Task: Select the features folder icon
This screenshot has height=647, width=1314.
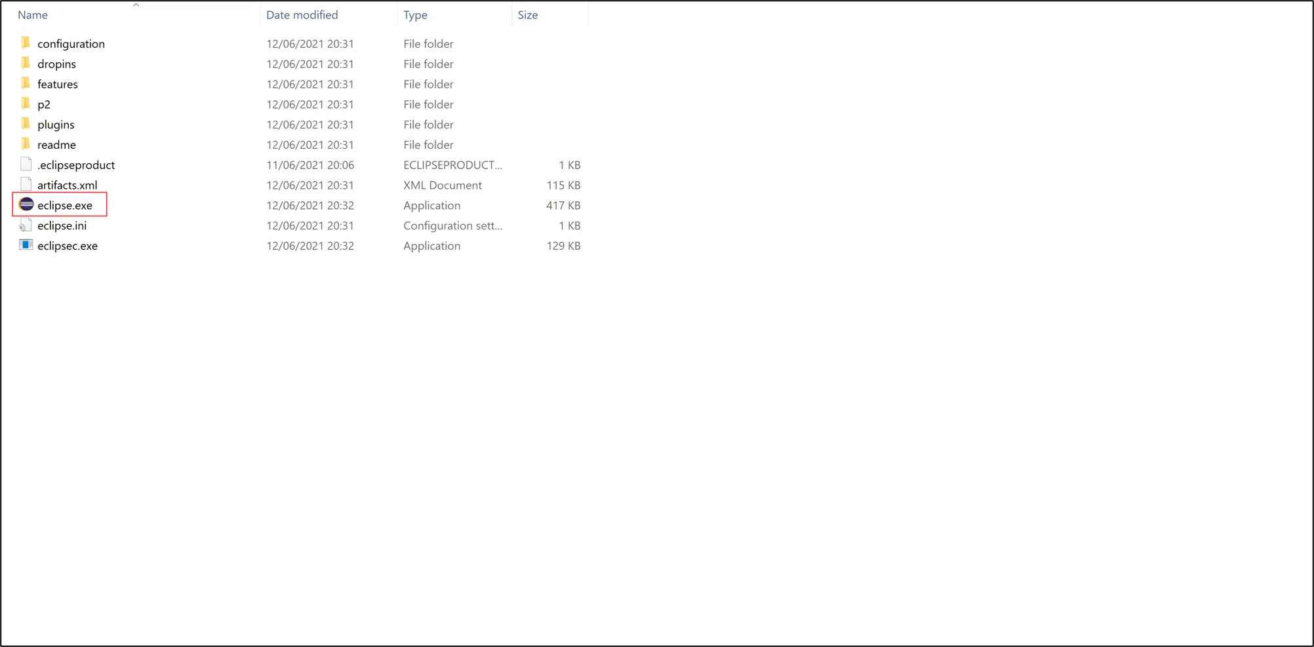Action: (x=26, y=84)
